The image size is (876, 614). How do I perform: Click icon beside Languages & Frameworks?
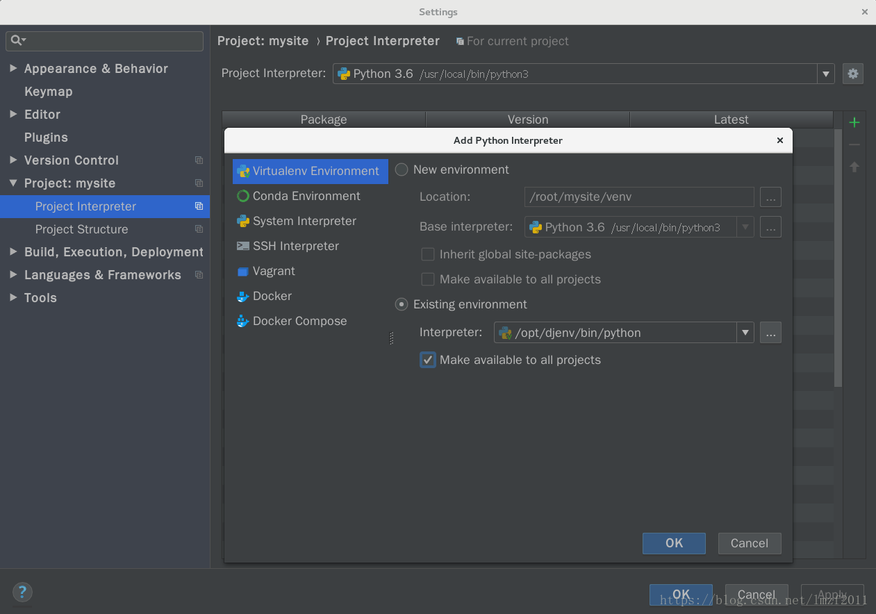click(x=199, y=275)
